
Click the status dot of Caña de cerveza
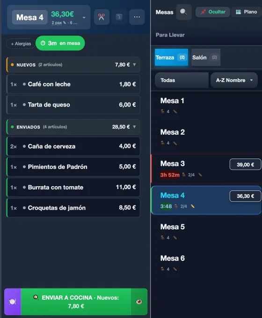pos(24,146)
